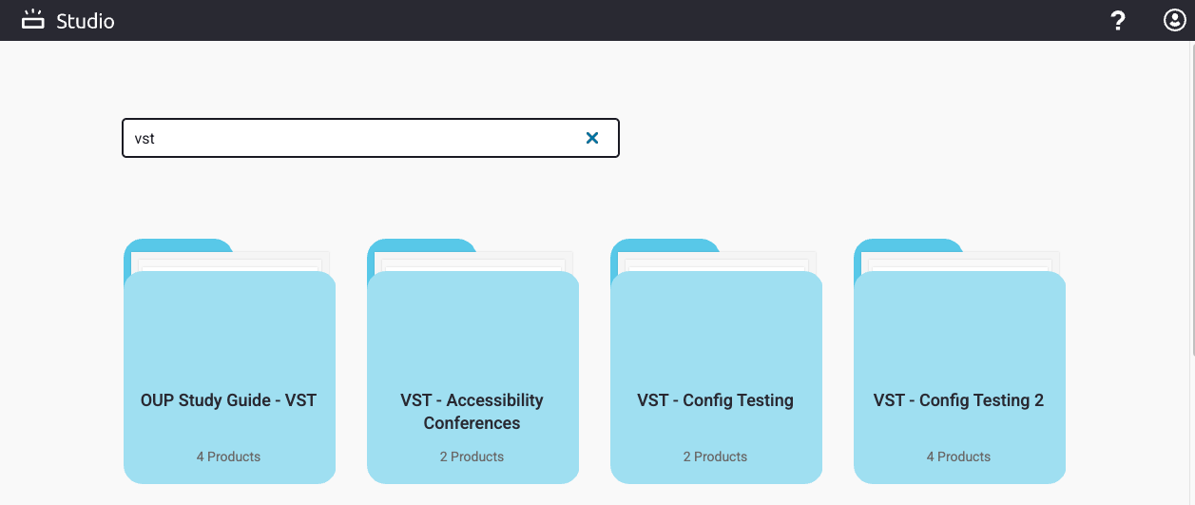The height and width of the screenshot is (505, 1195).
Task: Open the VST - Config Testing 2 folder
Action: point(959,361)
